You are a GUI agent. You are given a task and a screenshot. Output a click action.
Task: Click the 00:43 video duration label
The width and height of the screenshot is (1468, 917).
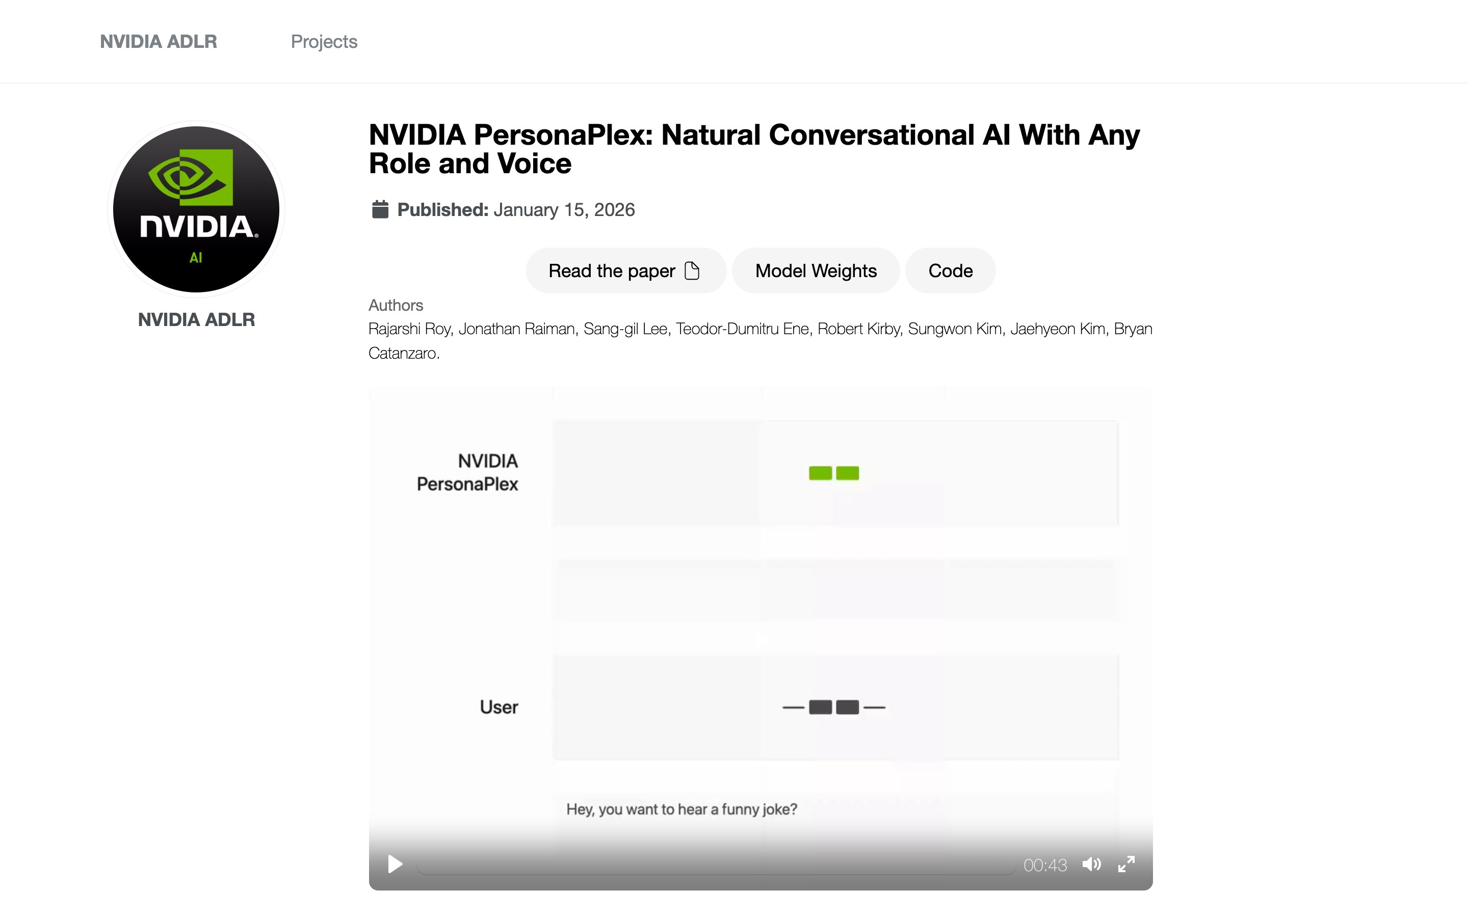coord(1044,865)
